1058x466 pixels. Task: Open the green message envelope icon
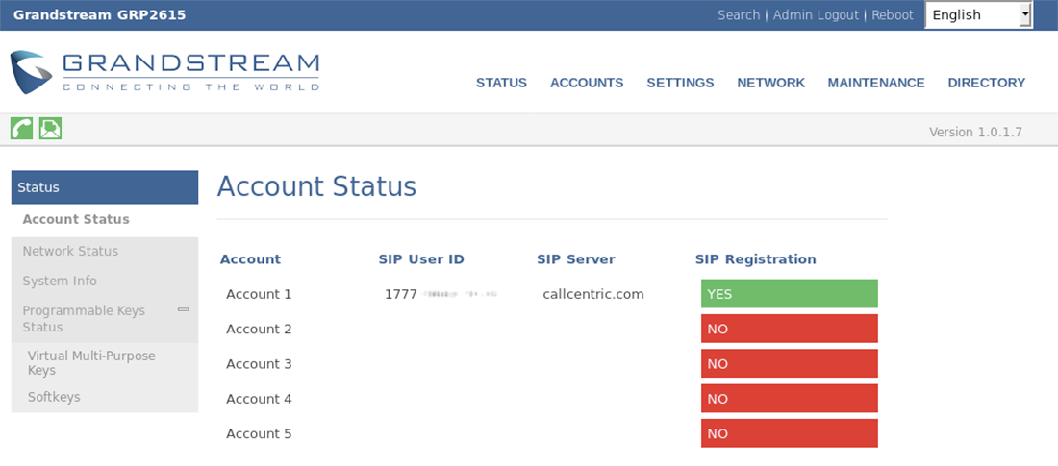tap(51, 128)
